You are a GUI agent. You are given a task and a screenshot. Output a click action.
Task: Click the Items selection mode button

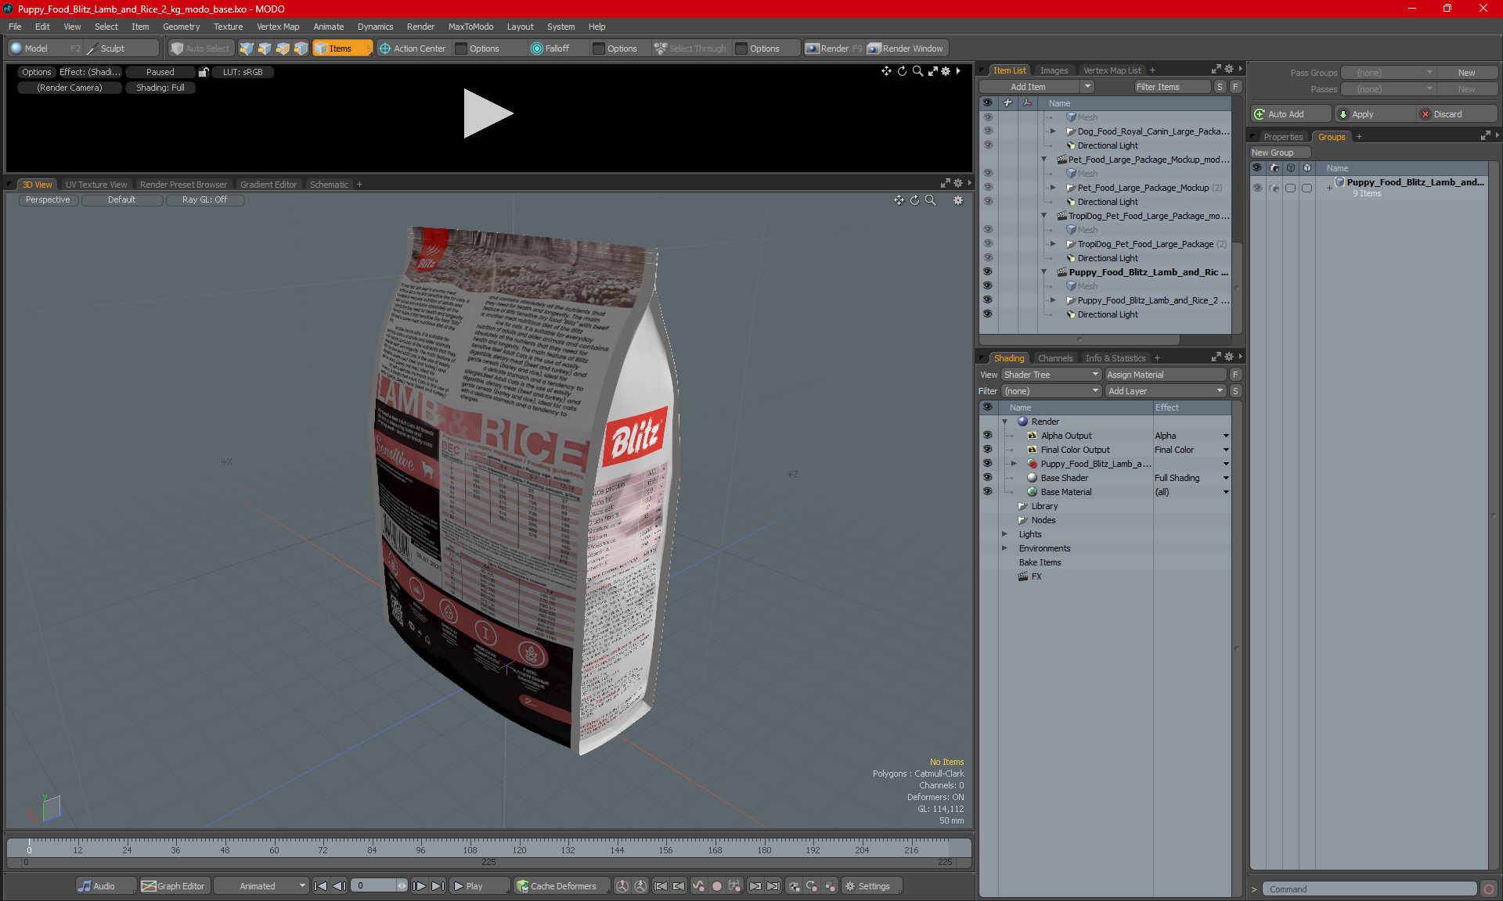[342, 48]
